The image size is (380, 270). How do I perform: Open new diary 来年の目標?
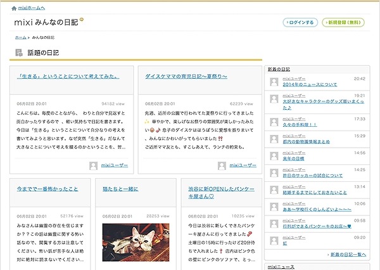click(293, 158)
